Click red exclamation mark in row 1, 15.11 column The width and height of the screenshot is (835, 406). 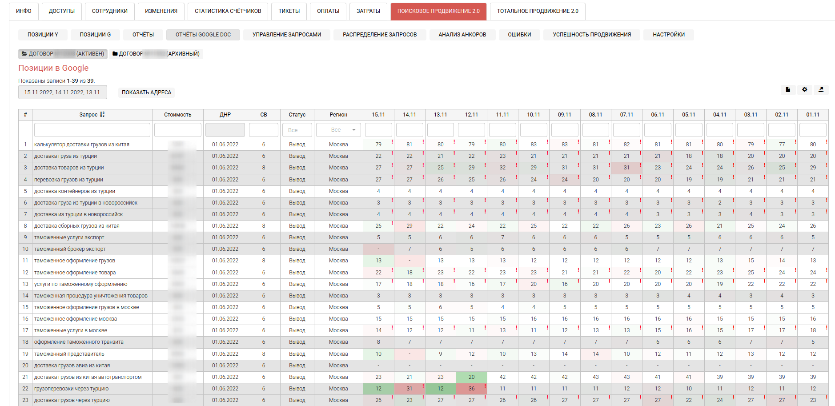tap(392, 142)
